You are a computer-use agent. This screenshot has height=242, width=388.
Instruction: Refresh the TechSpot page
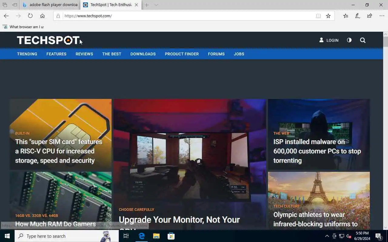[30, 16]
